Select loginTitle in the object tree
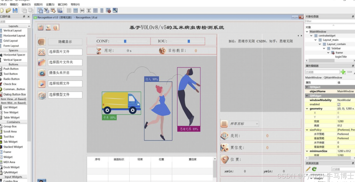 (x=341, y=57)
